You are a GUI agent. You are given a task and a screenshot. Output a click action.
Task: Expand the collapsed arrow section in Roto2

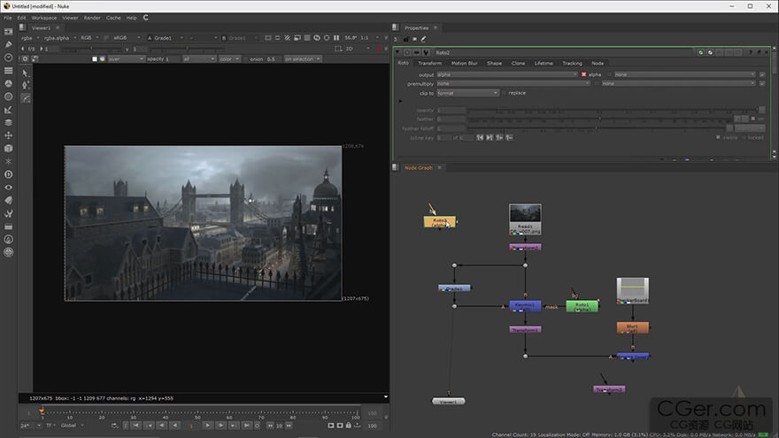point(400,101)
